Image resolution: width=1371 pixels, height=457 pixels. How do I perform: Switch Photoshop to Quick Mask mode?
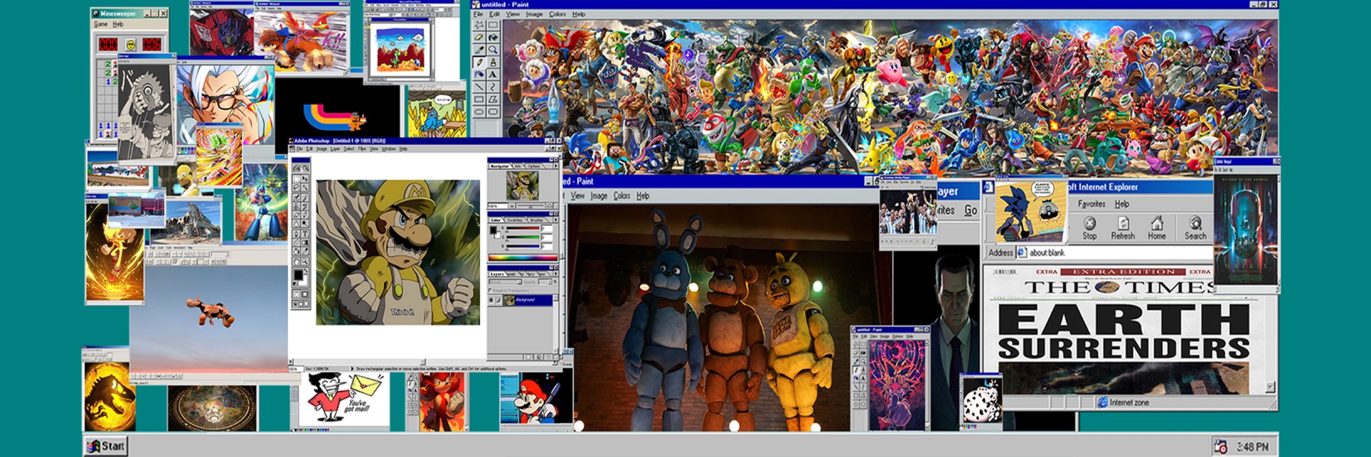305,294
